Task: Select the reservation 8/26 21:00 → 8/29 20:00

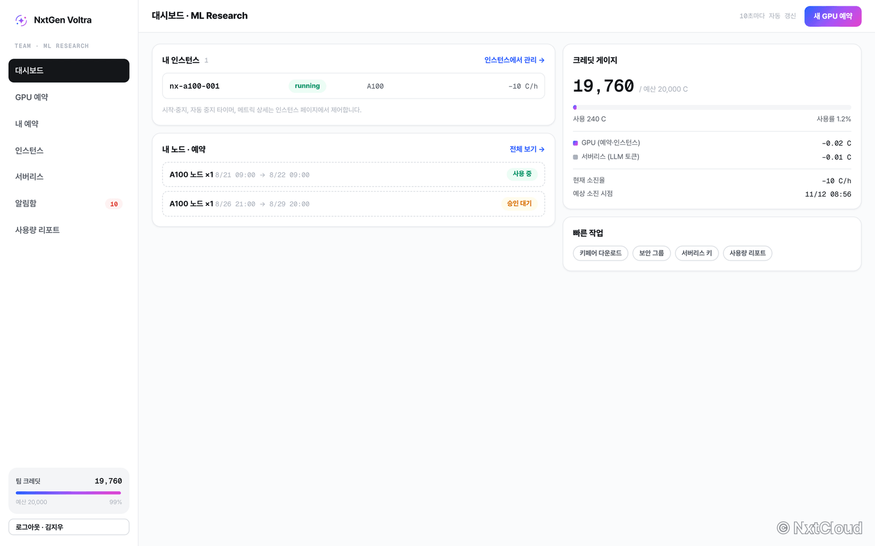Action: click(353, 204)
